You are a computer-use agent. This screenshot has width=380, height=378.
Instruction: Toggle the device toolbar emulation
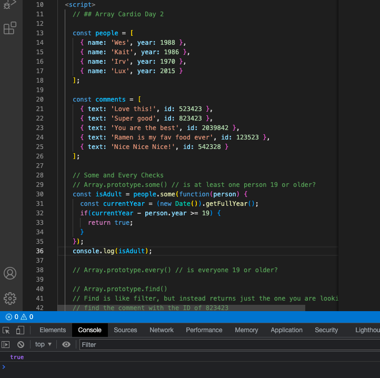[20, 330]
